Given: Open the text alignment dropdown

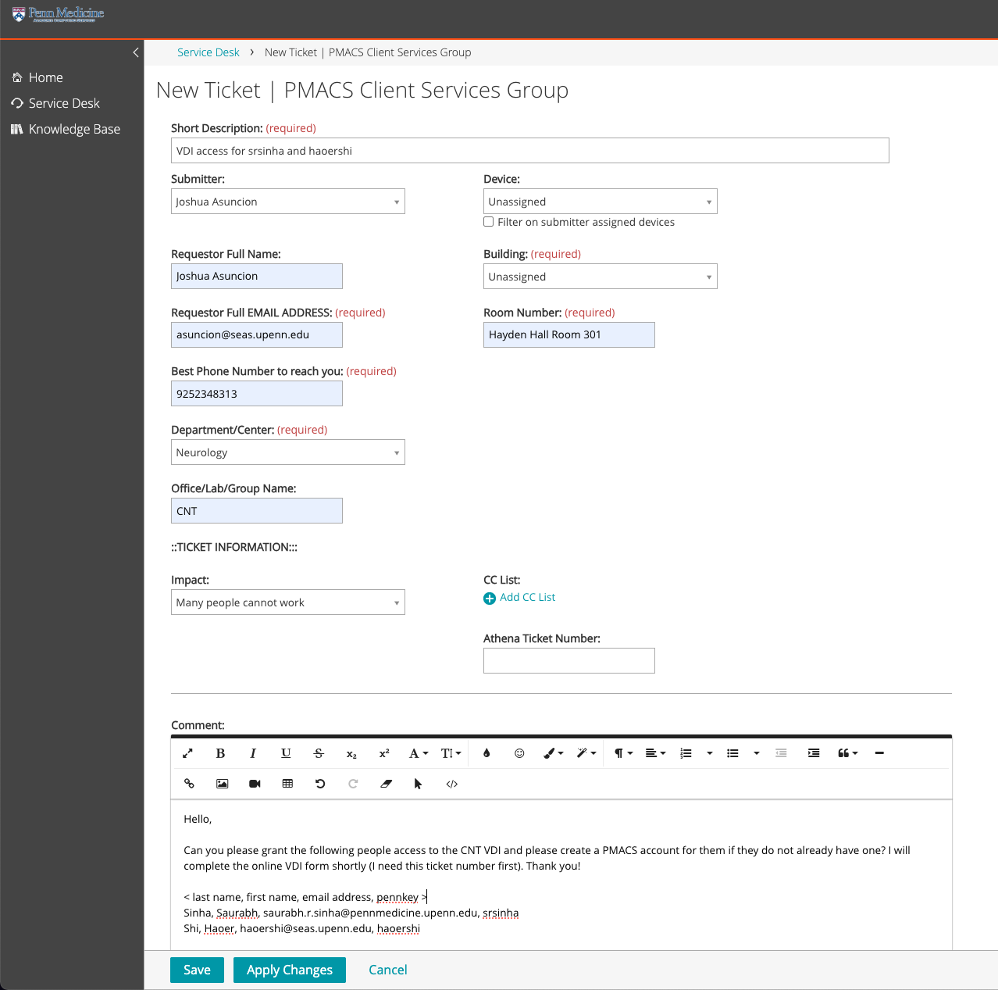Looking at the screenshot, I should [656, 753].
